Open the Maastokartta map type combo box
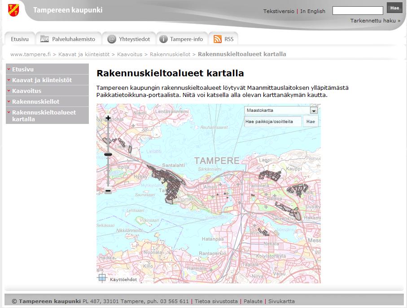This screenshot has width=407, height=308. click(281, 110)
